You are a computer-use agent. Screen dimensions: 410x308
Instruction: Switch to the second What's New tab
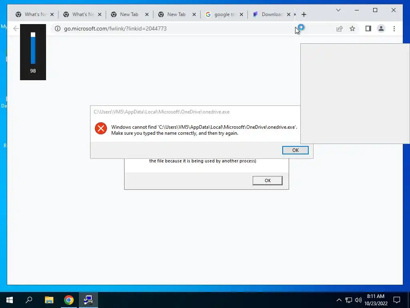(83, 14)
